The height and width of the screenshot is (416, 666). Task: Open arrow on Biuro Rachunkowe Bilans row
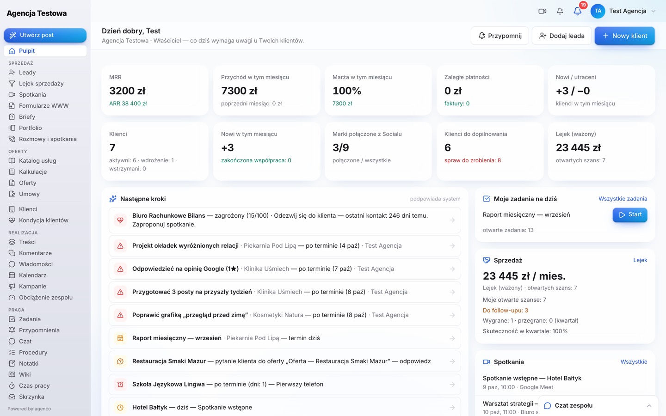pos(452,220)
